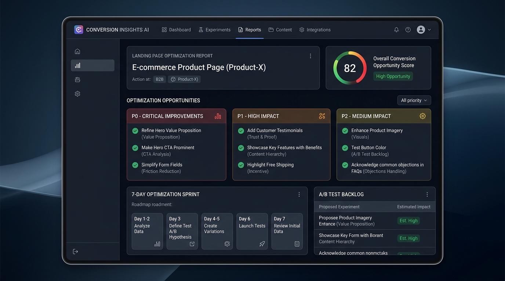Screen dimensions: 505x281
Task: Open sidebar settings gear
Action: 77,94
